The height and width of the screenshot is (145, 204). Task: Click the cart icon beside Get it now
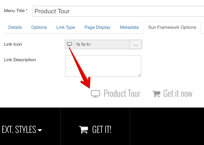pos(156,94)
